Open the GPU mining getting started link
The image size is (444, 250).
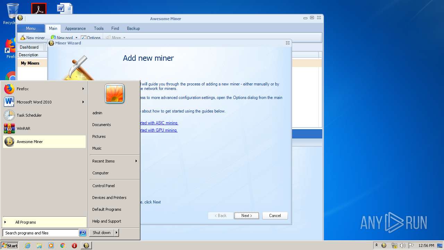[158, 130]
